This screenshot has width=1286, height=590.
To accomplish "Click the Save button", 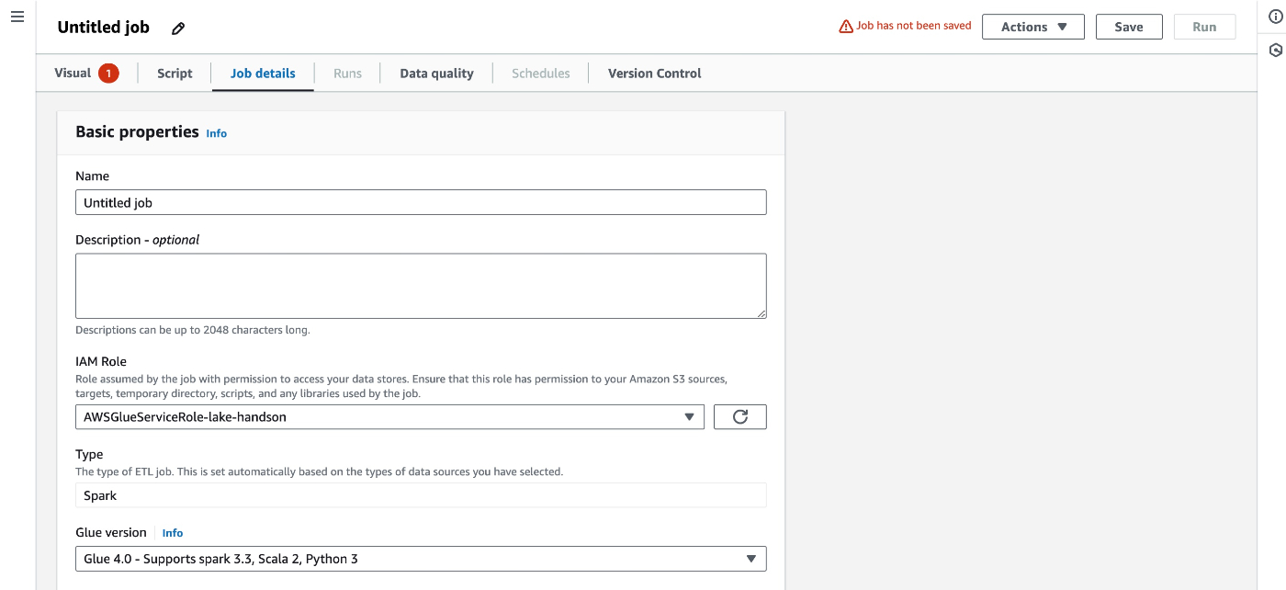I will pos(1129,27).
